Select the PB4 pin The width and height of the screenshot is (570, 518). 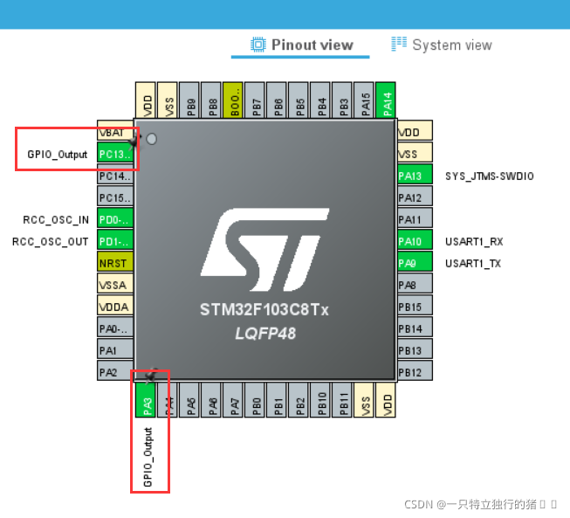[319, 100]
